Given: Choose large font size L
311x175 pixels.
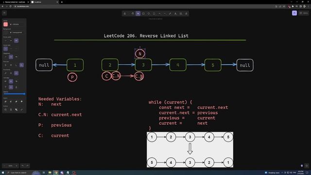Looking at the screenshot, I should coord(16,65).
